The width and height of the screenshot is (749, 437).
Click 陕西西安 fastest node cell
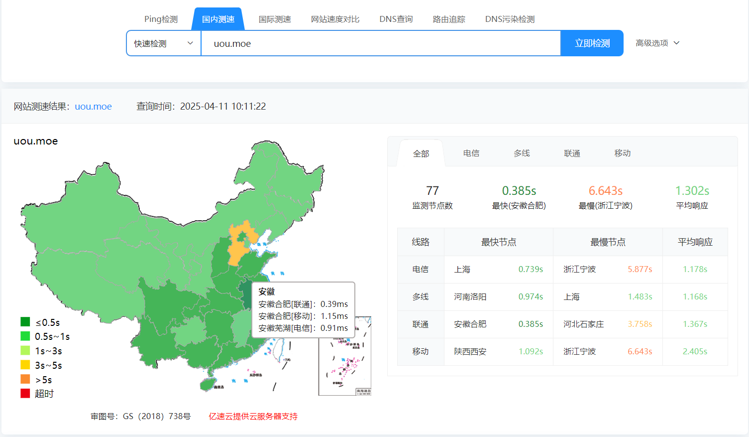pos(470,351)
